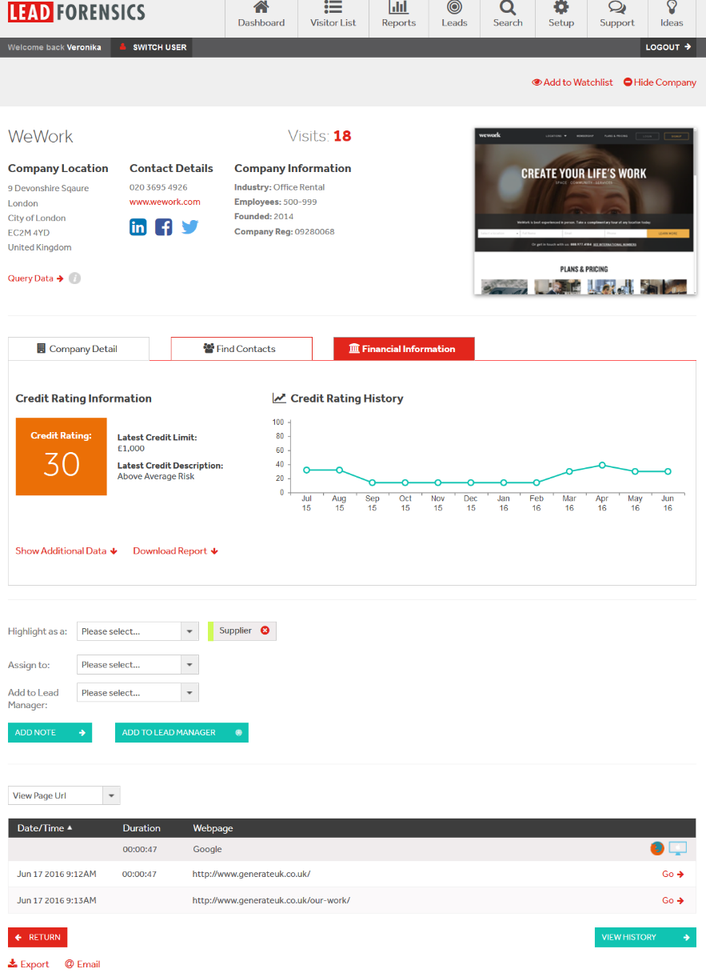706x977 pixels.
Task: Click the Export link
Action: pos(29,964)
